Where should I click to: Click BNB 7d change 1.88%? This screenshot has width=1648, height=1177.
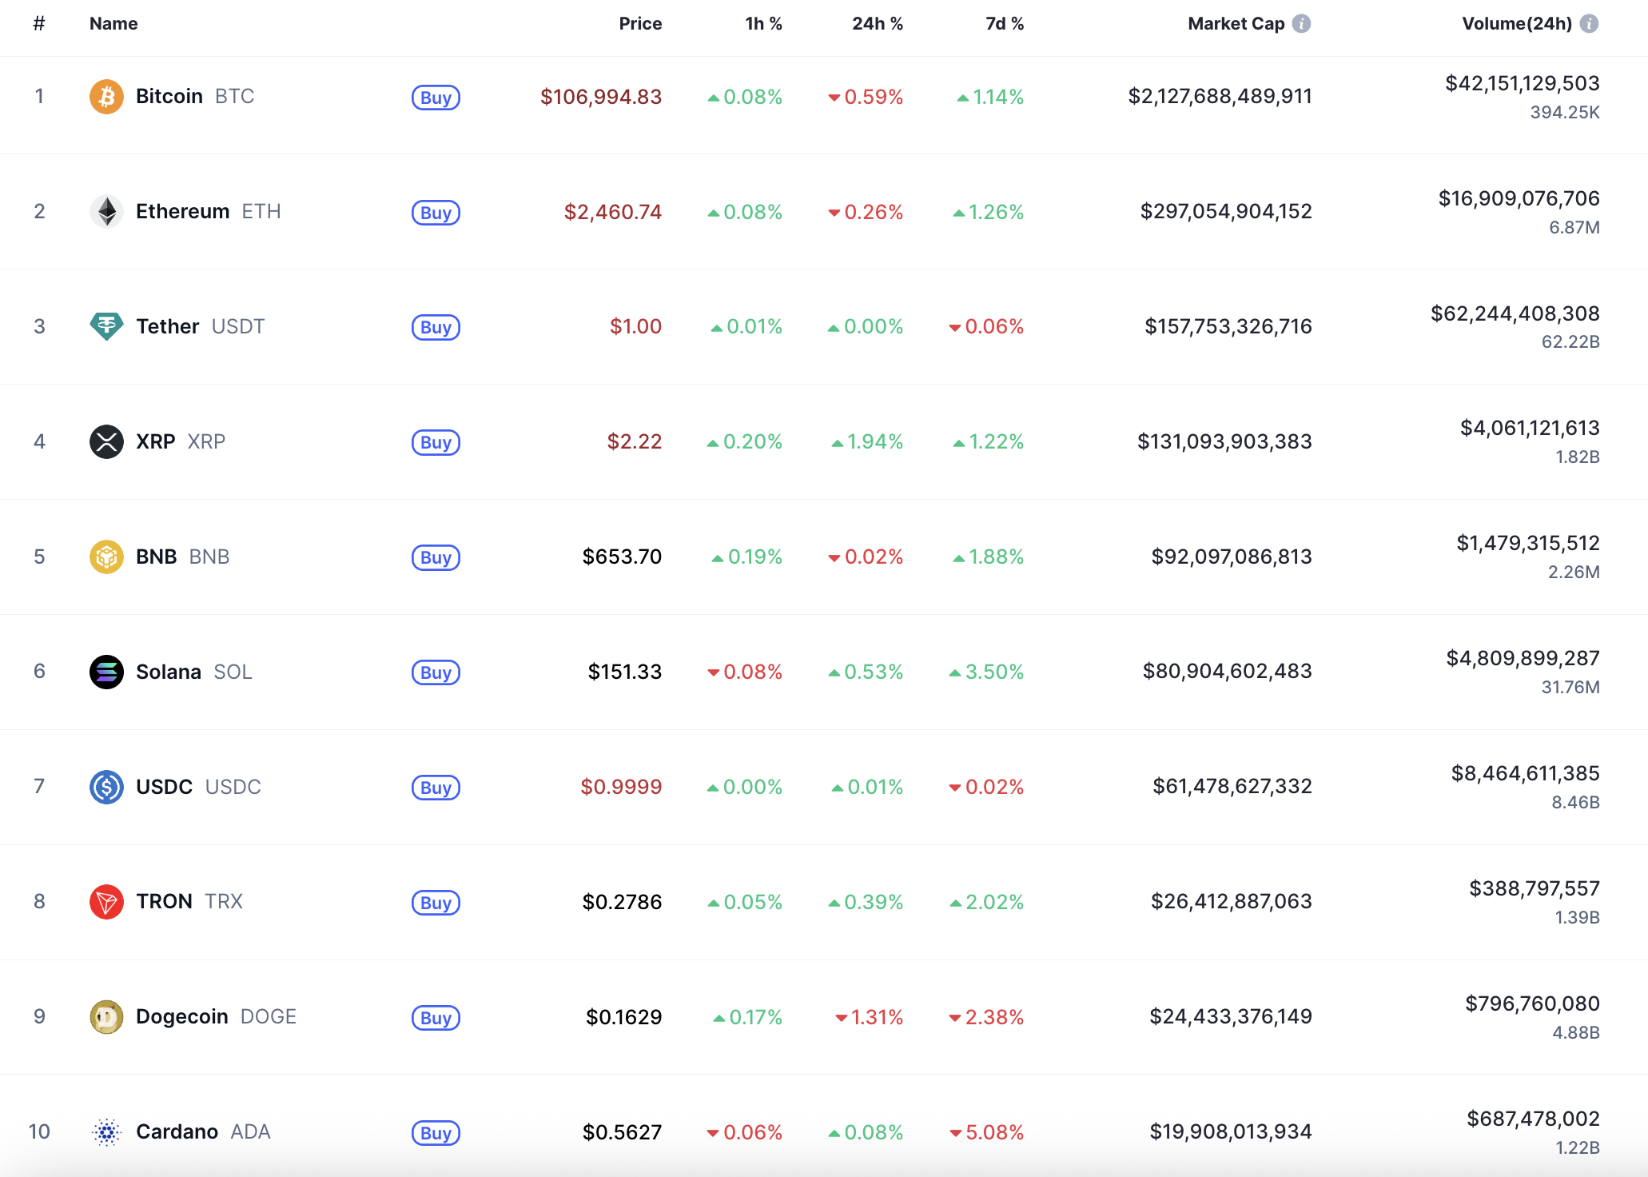[988, 557]
